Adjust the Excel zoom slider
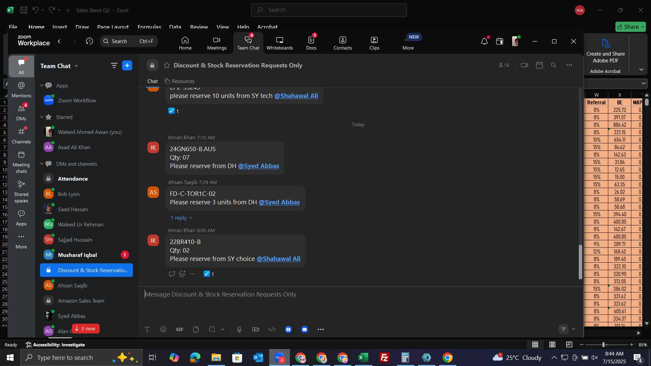The height and width of the screenshot is (366, 651). pos(604,345)
